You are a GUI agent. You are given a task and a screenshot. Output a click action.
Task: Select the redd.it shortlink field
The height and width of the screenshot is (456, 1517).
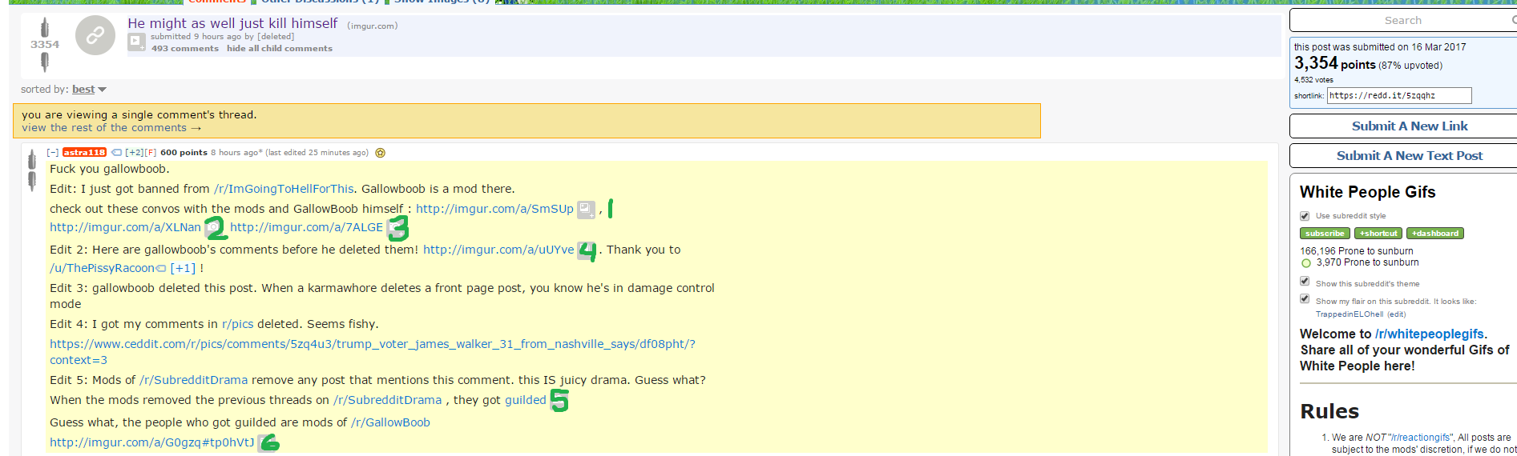[1399, 96]
